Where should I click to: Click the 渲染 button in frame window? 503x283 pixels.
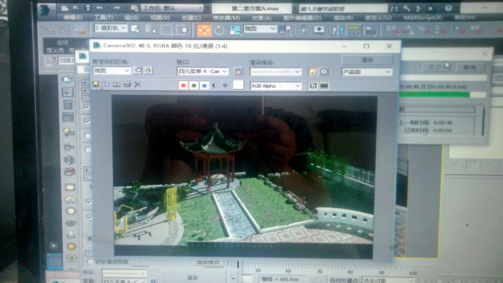coord(367,60)
